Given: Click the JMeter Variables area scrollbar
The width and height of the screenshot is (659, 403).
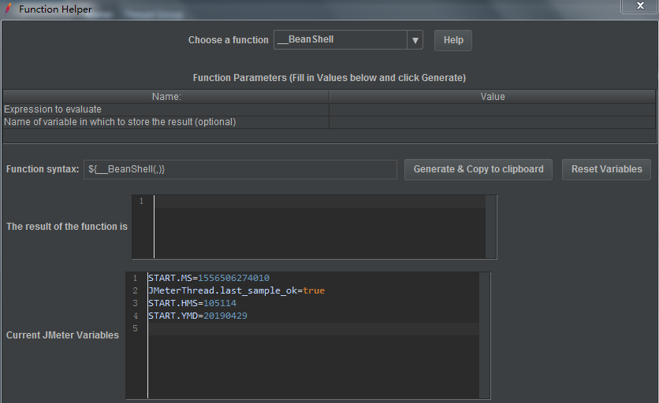Looking at the screenshot, I should tap(485, 335).
